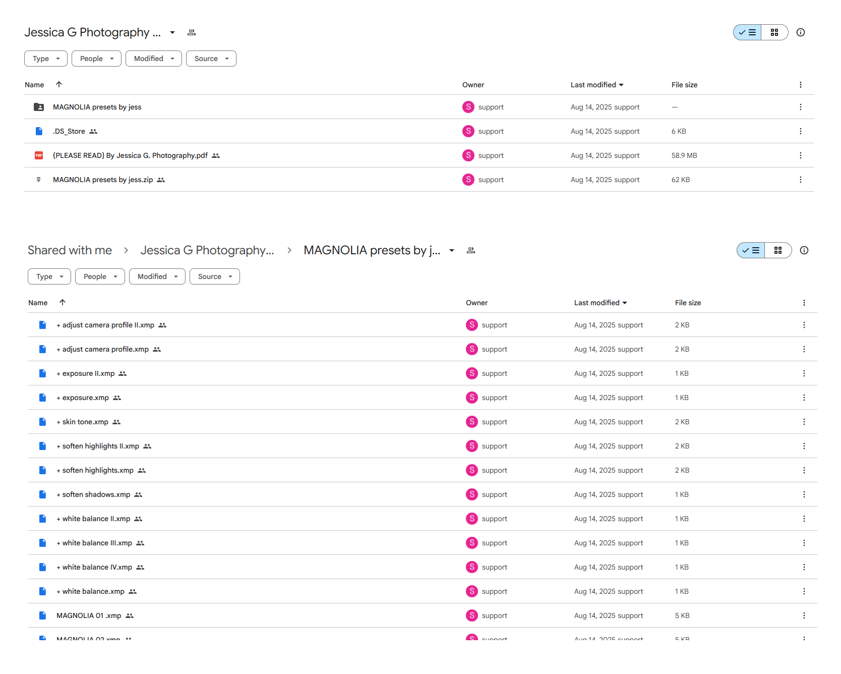Open People filter in bottom panel
The width and height of the screenshot is (841, 674).
(100, 276)
